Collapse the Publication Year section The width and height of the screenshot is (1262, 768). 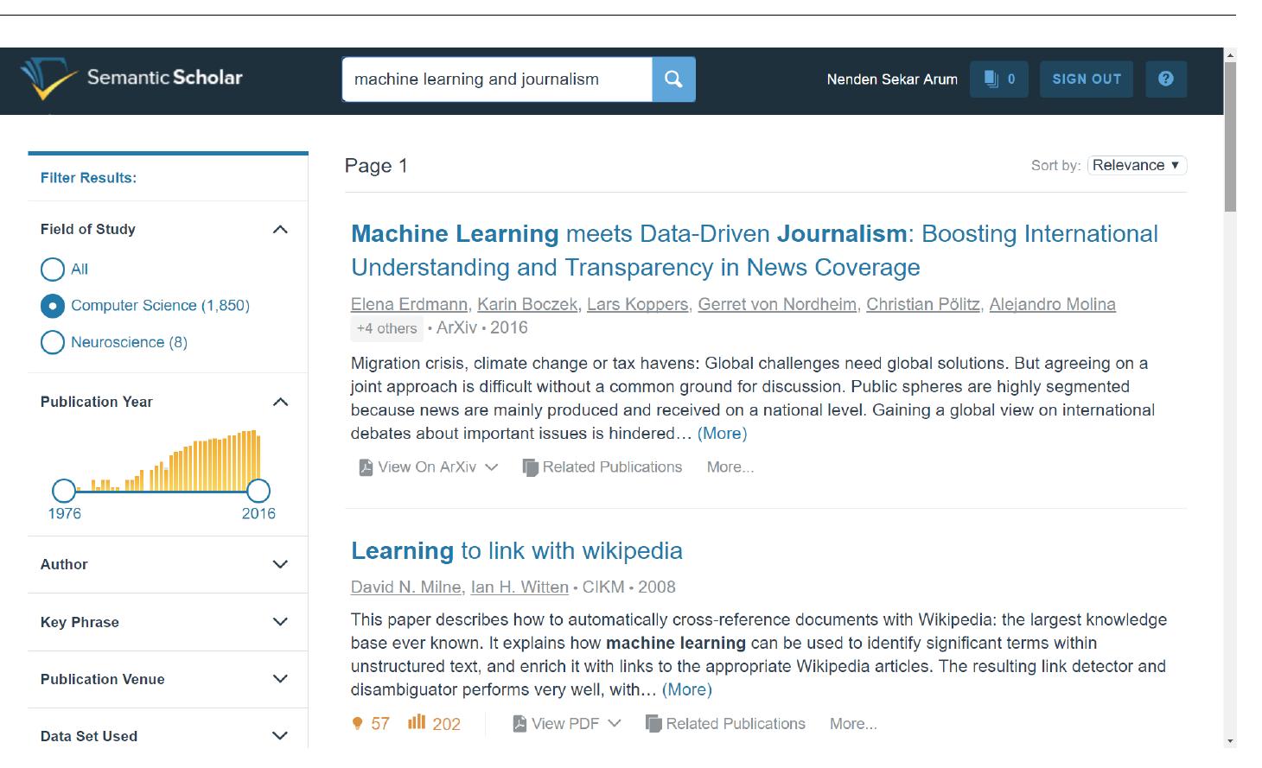point(279,403)
